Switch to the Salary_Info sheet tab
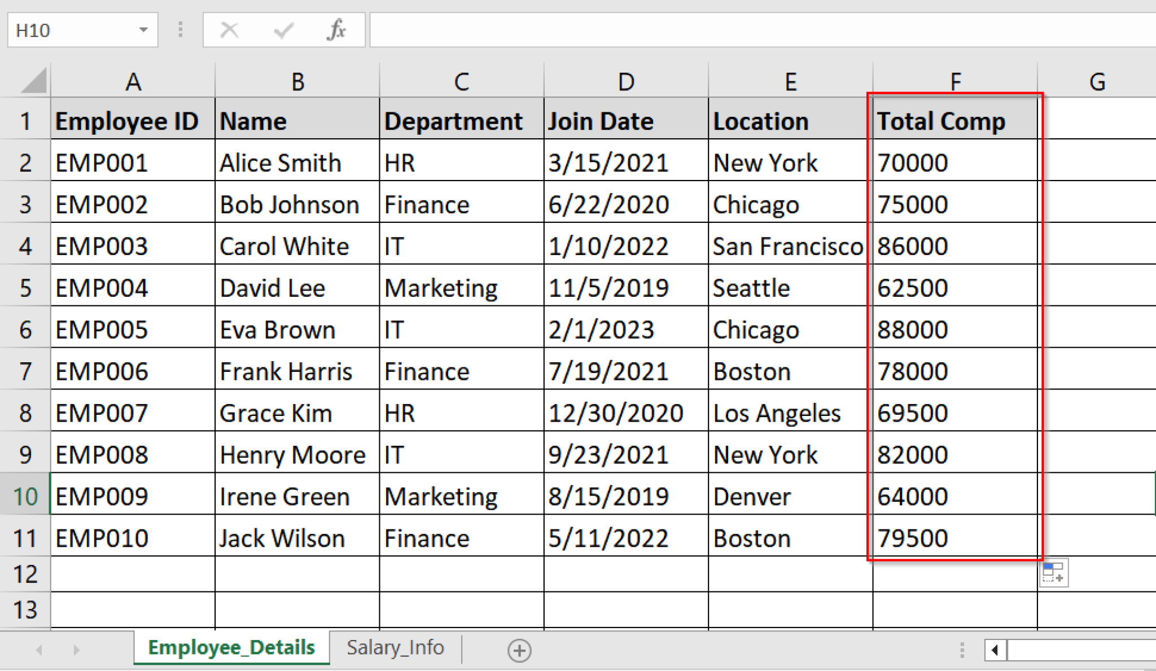Viewport: 1156px width, 671px height. click(x=395, y=647)
